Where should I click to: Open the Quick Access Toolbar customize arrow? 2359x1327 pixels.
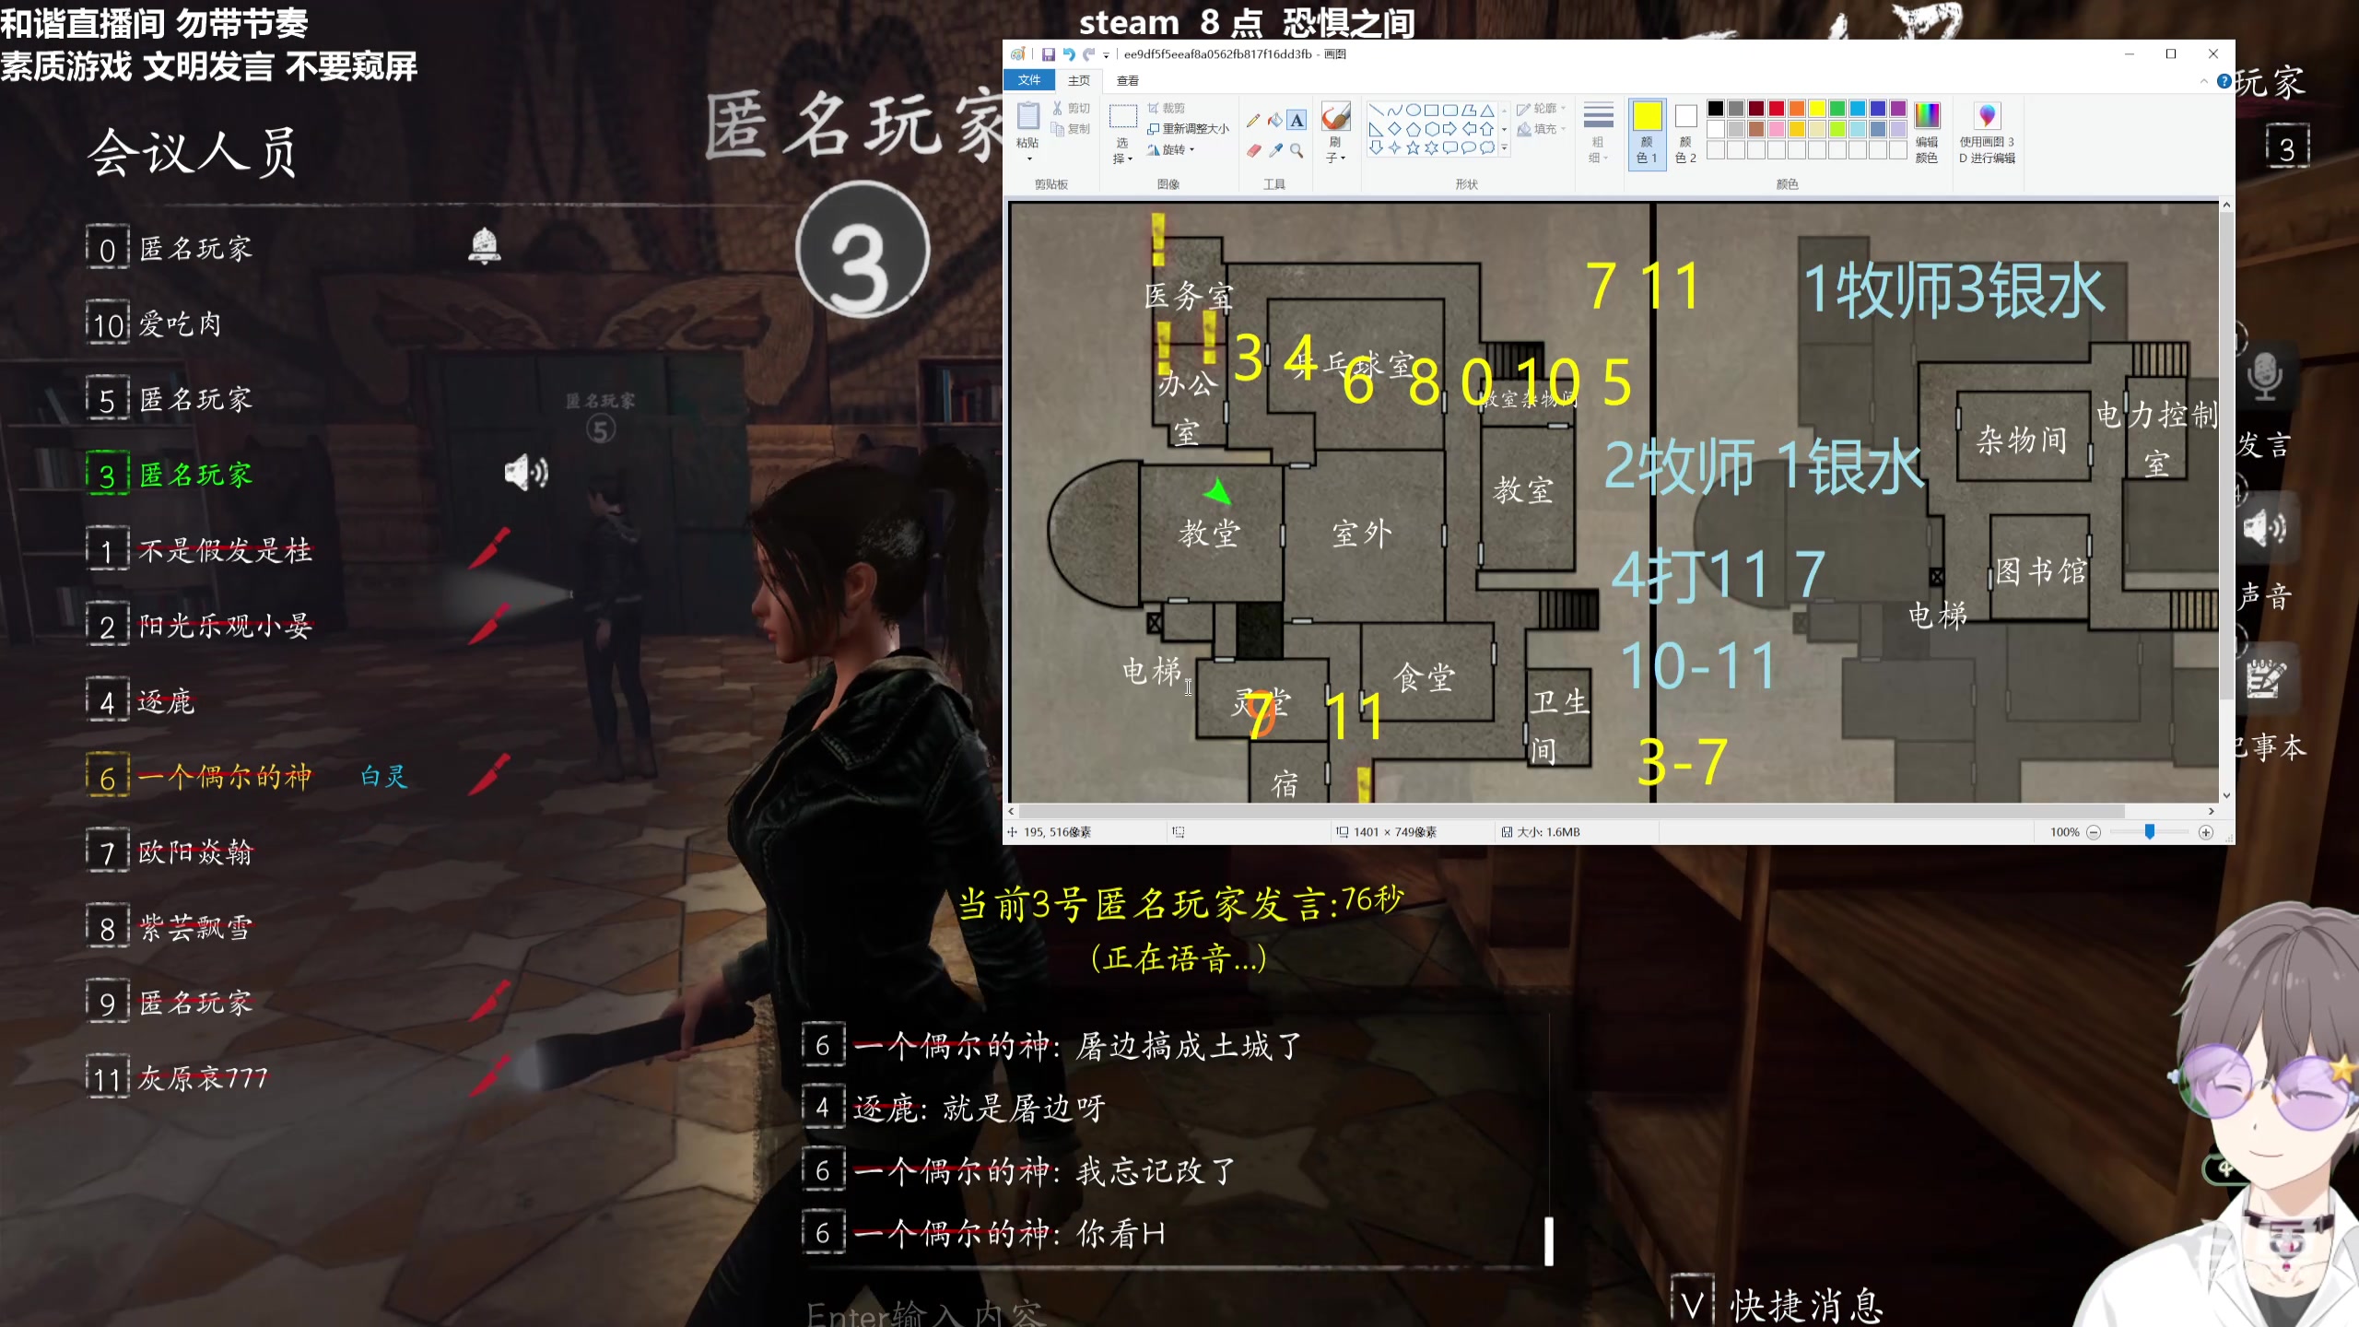[1106, 55]
